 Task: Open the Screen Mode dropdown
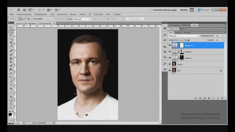click(57, 10)
